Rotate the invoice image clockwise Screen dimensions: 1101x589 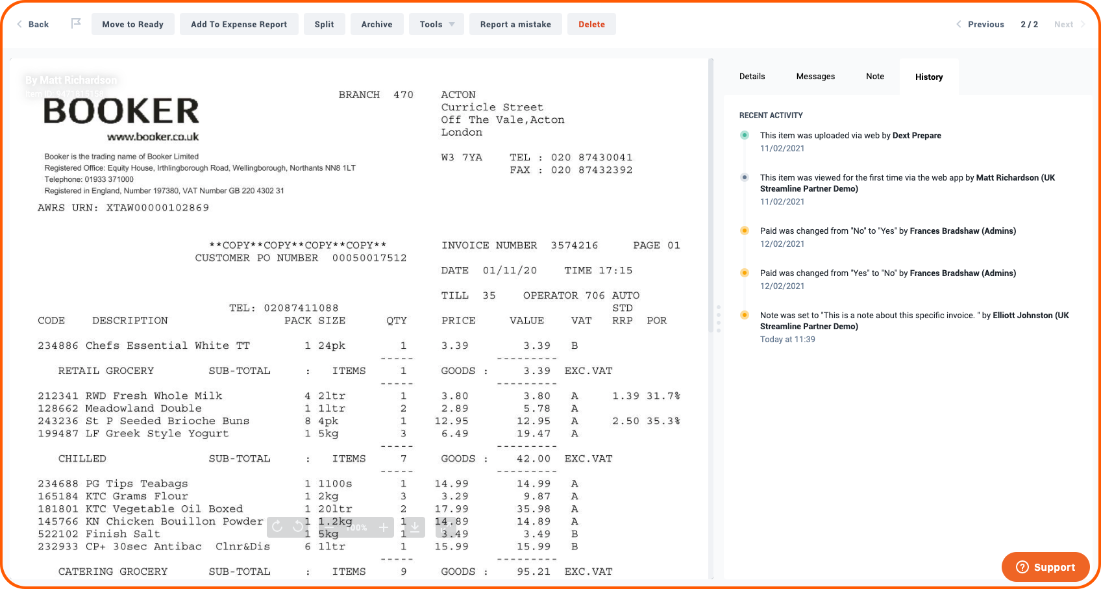click(277, 527)
